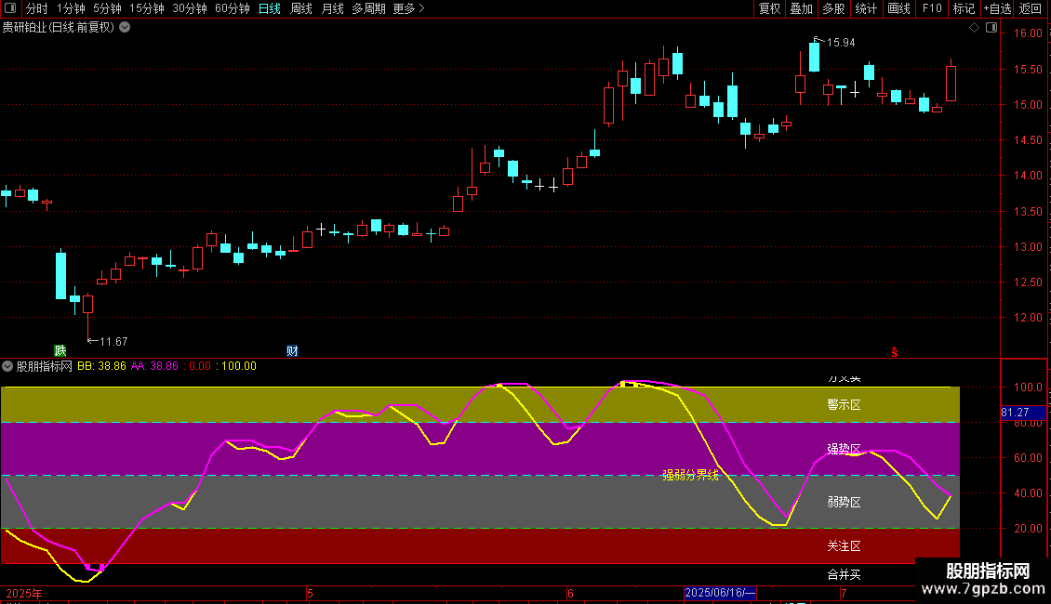Open the 复权 adjustment menu
The width and height of the screenshot is (1051, 604).
pyautogui.click(x=769, y=8)
